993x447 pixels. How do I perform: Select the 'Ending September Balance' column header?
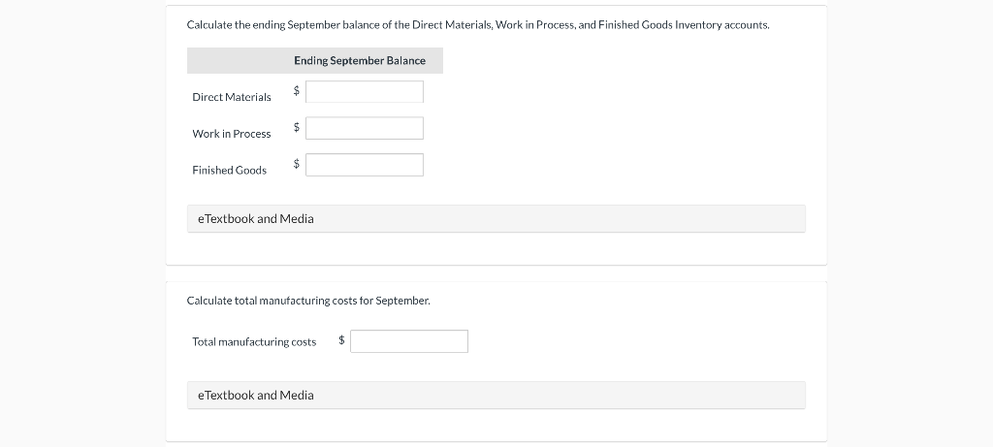[x=360, y=61]
